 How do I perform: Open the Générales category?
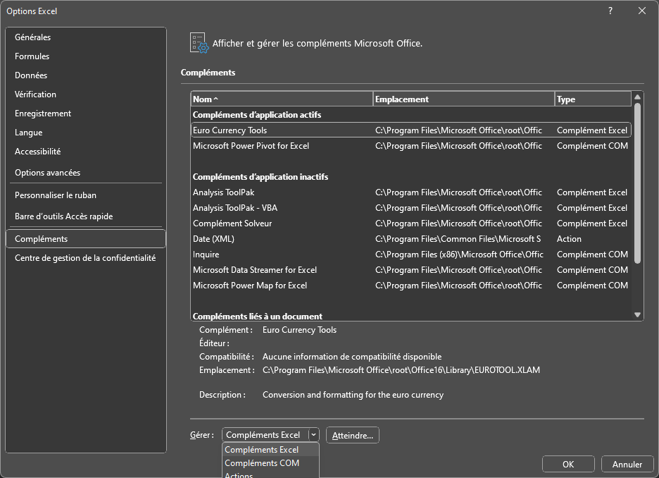pos(86,37)
